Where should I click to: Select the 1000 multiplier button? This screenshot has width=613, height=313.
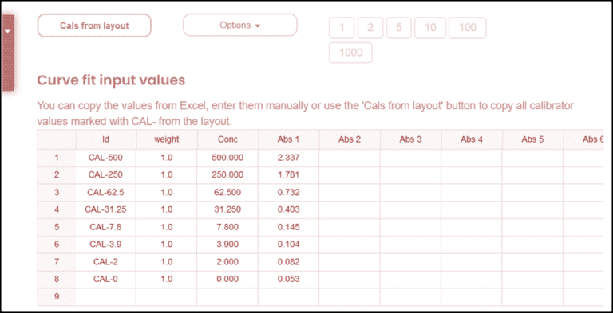[x=350, y=53]
